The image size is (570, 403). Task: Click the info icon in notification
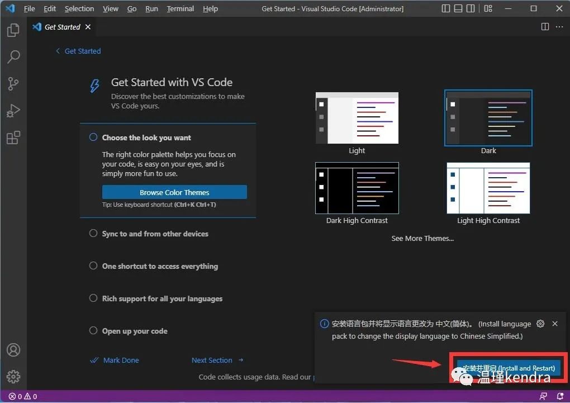coord(324,324)
